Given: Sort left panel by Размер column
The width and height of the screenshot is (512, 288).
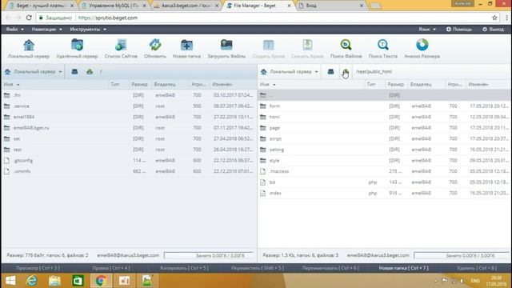Looking at the screenshot, I should 140,84.
